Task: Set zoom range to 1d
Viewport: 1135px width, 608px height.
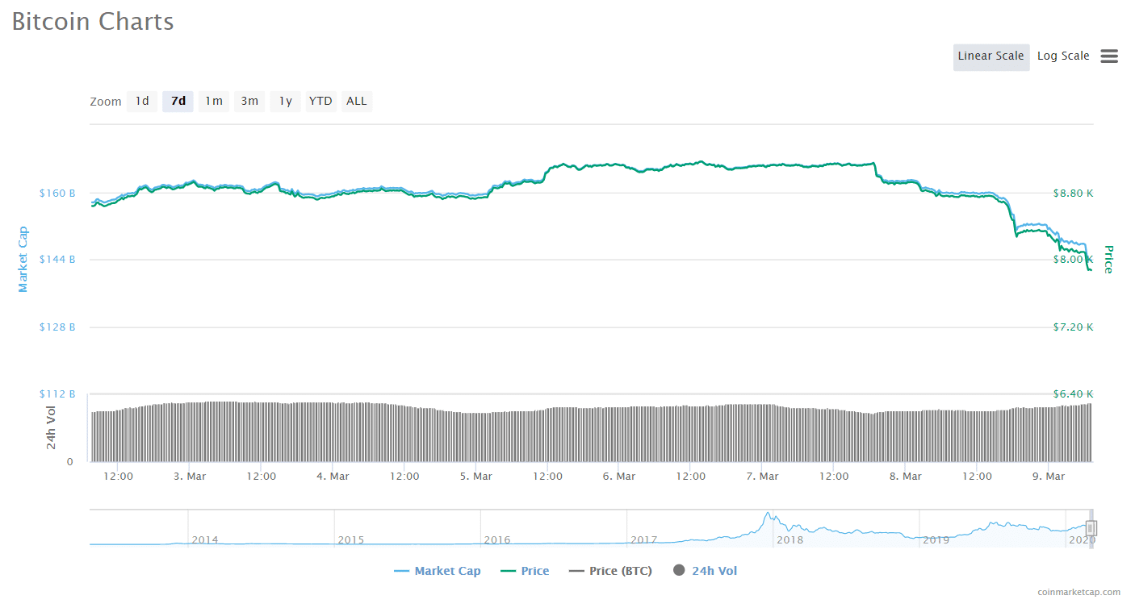Action: click(x=142, y=101)
